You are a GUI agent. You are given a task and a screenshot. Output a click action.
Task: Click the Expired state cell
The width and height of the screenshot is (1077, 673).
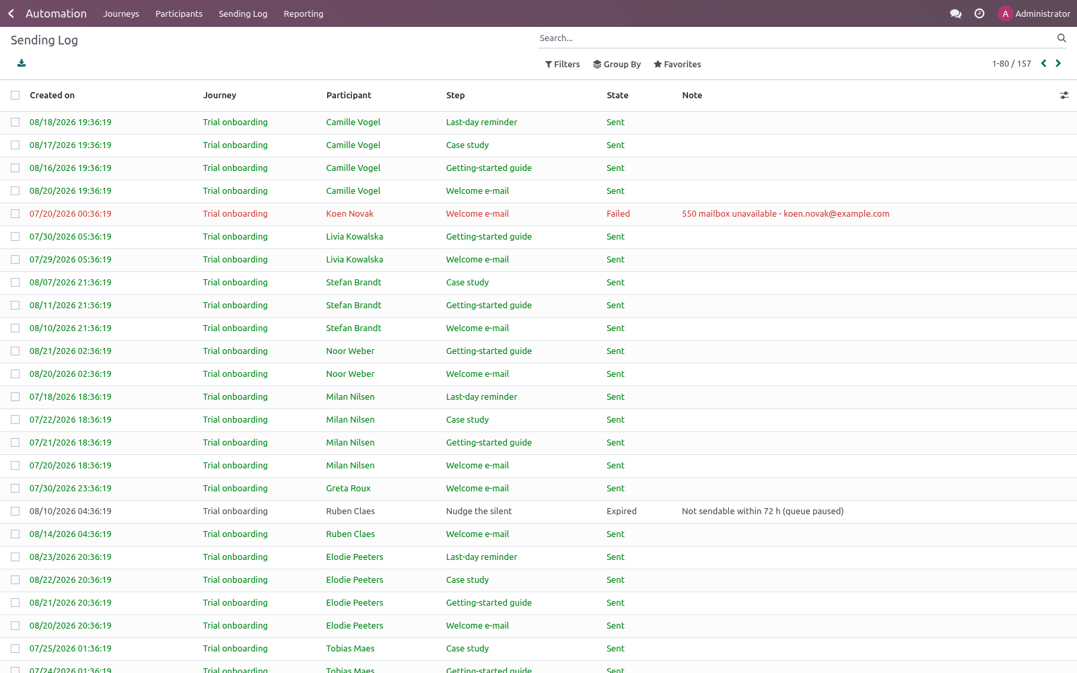point(621,511)
